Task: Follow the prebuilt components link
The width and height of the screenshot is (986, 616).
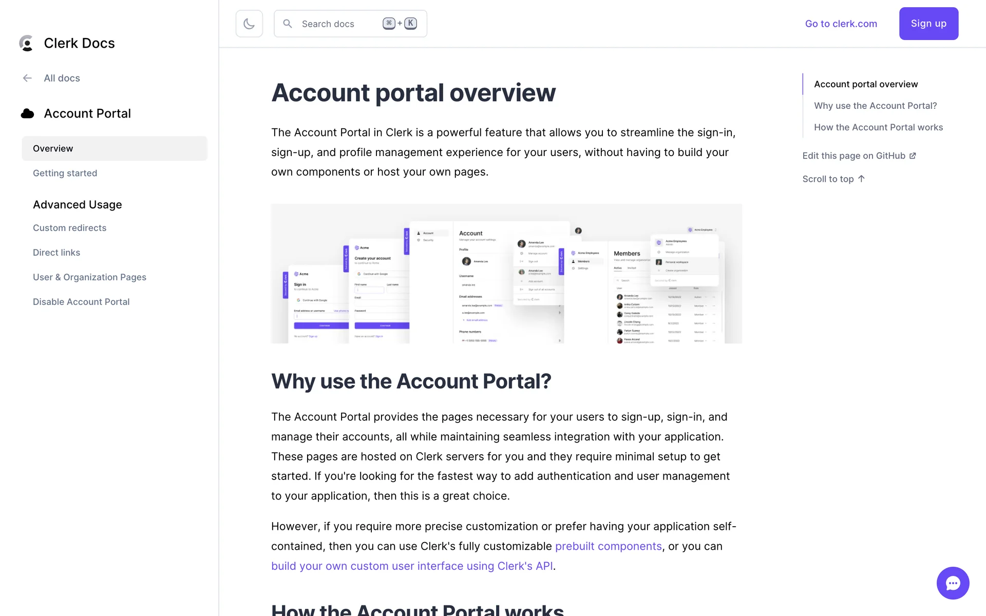Action: tap(608, 546)
